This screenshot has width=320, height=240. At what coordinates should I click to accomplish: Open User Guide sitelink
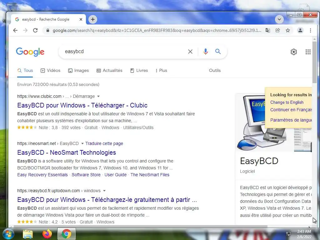pyautogui.click(x=116, y=175)
